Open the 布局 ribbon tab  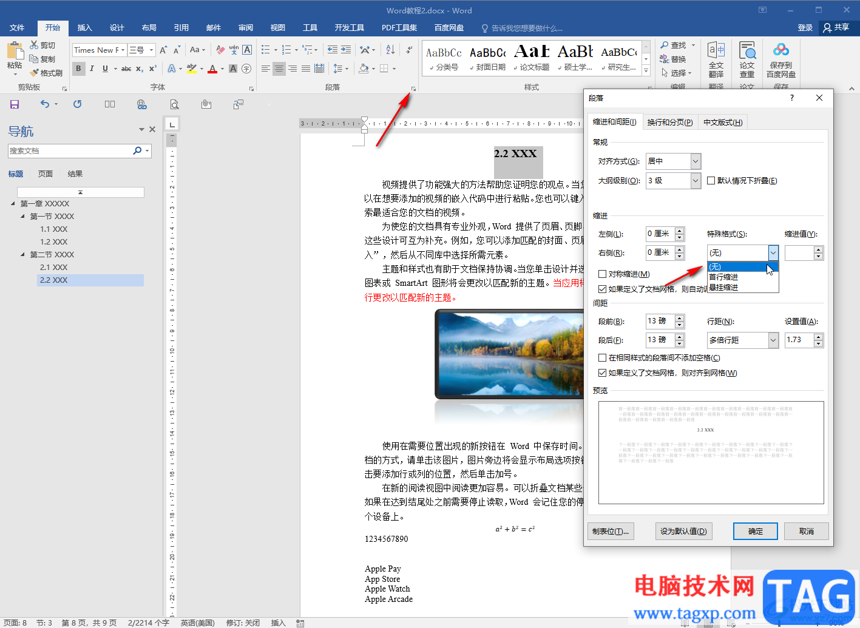tap(149, 28)
